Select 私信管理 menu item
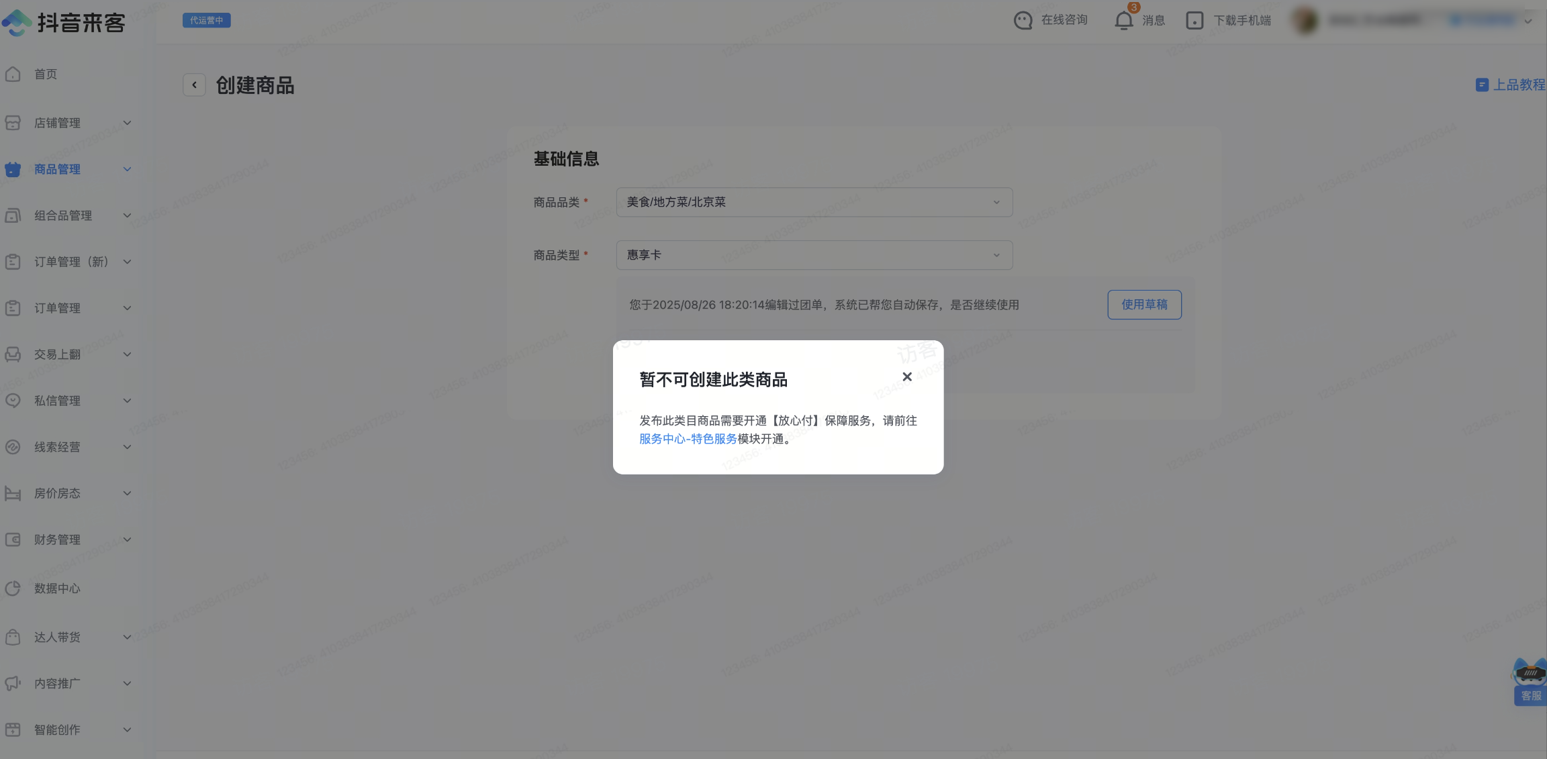The height and width of the screenshot is (759, 1547). pyautogui.click(x=57, y=401)
